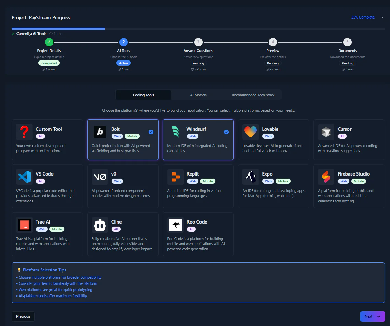Switch to the AI Models tab
Image resolution: width=390 pixels, height=326 pixels.
click(x=198, y=95)
